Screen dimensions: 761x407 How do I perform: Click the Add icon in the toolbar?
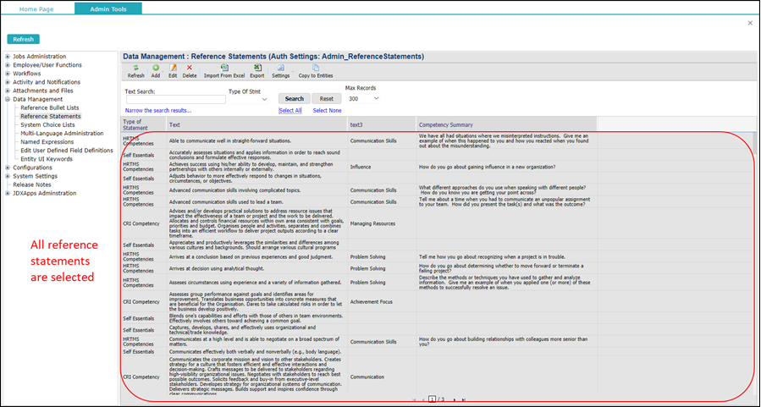click(156, 68)
